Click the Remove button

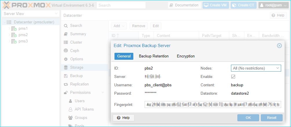[x=139, y=26]
